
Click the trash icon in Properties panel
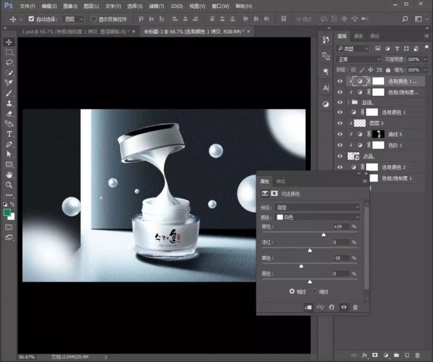pos(355,307)
